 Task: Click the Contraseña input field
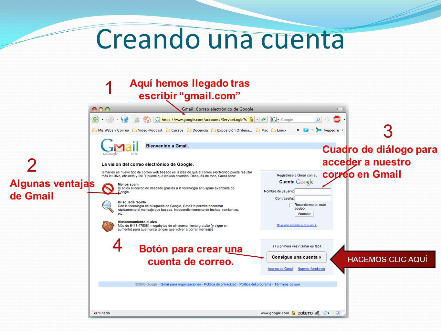coord(313,198)
